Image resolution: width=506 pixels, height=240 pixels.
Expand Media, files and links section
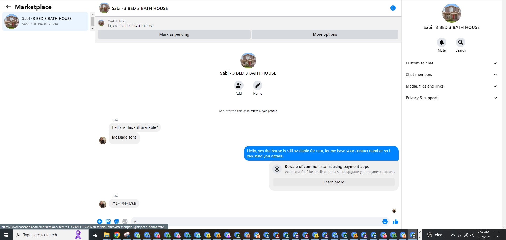click(451, 86)
